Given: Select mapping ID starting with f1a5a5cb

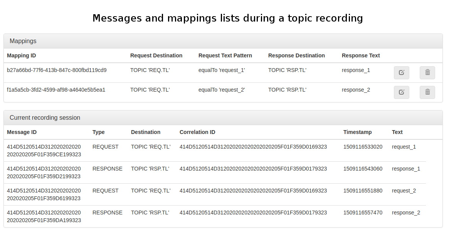Looking at the screenshot, I should pos(56,90).
